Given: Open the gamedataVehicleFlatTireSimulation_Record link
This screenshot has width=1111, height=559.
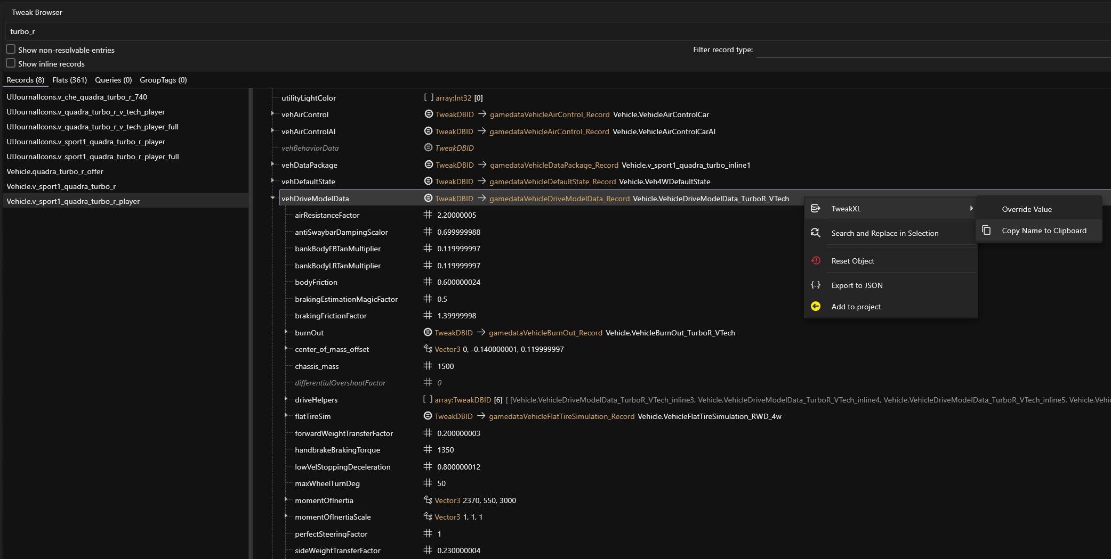Looking at the screenshot, I should click(561, 416).
